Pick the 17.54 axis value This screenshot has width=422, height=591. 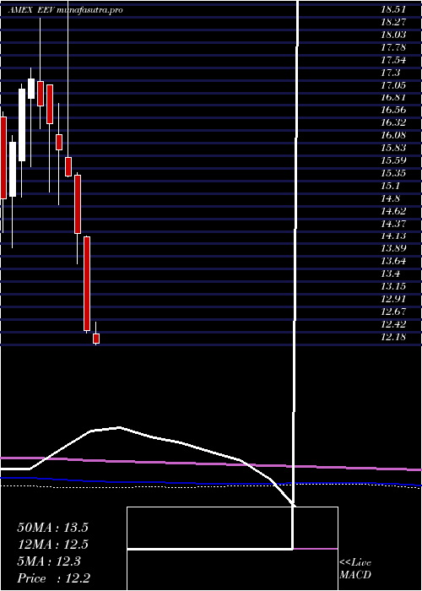click(393, 60)
